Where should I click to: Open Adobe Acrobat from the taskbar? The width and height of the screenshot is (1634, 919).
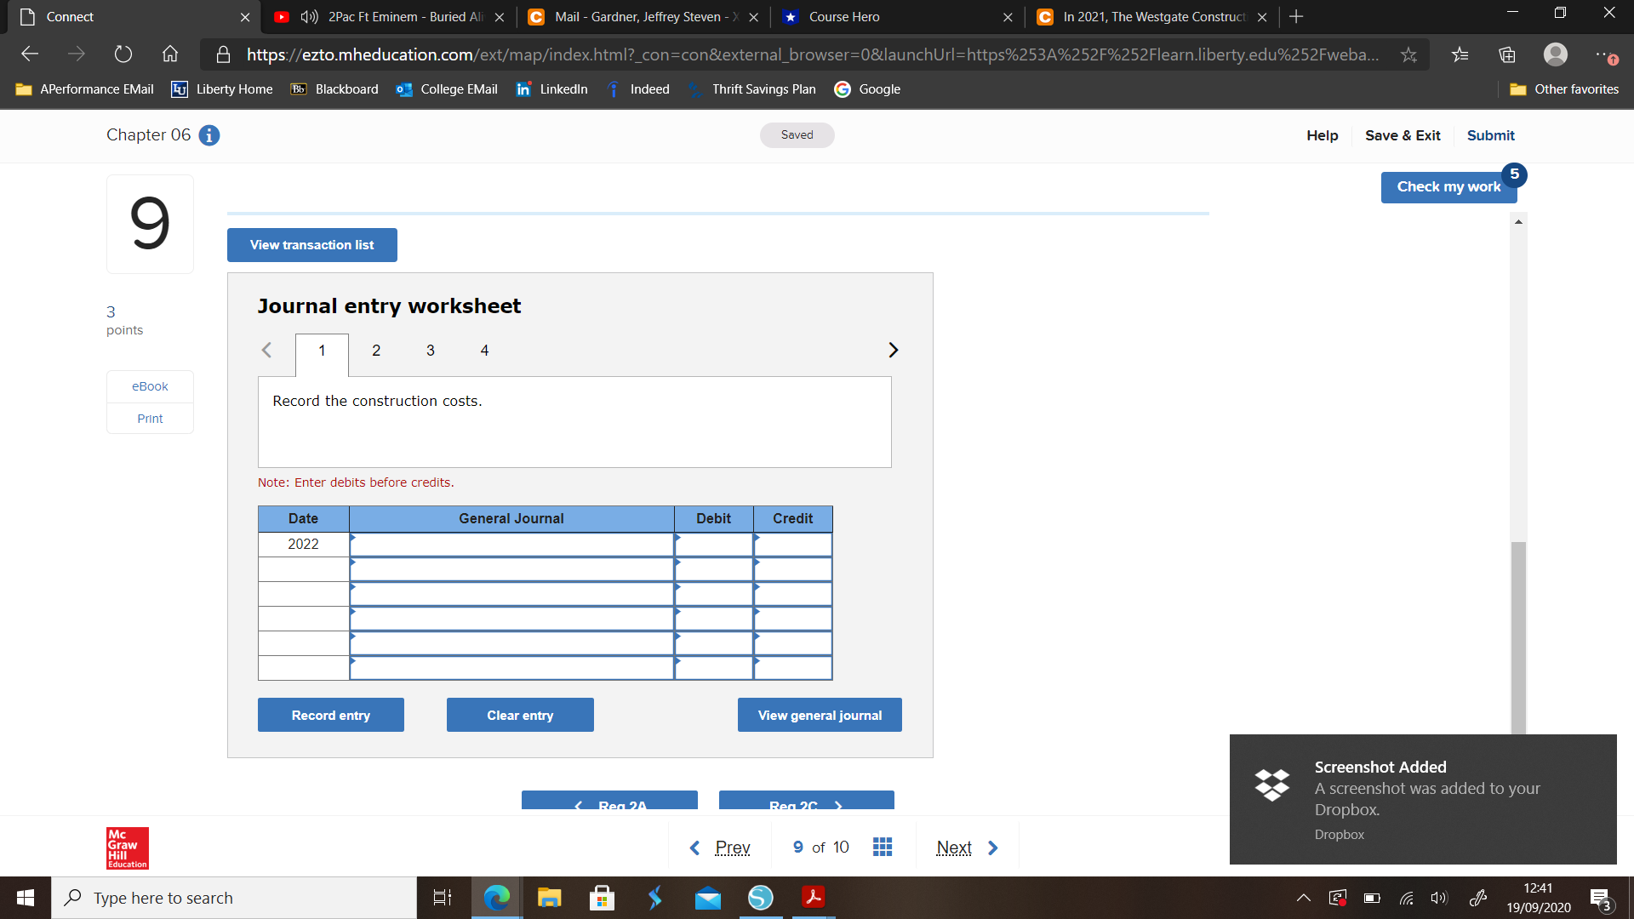(x=814, y=897)
